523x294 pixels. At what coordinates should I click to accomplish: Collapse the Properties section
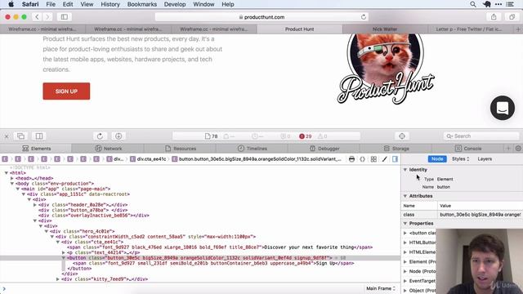(x=405, y=223)
